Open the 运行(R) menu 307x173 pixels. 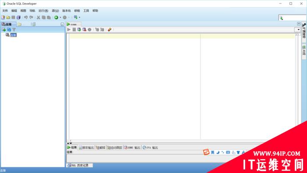click(43, 11)
